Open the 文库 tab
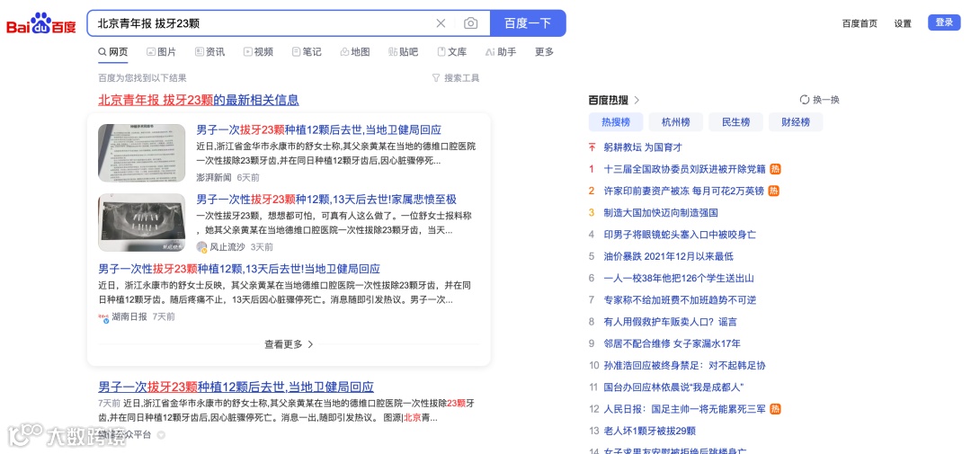The image size is (971, 454). 452,52
